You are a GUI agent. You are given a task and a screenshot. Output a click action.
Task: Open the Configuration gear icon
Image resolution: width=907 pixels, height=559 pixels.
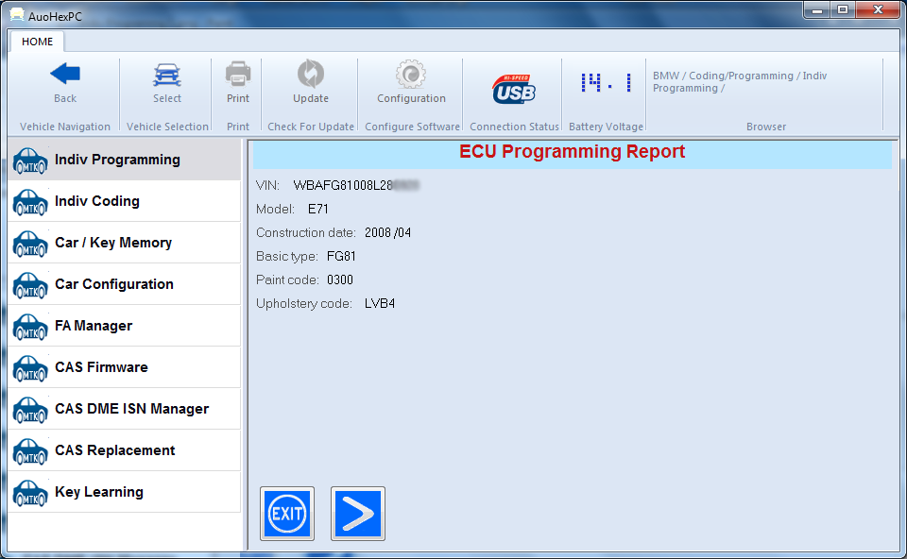click(411, 74)
